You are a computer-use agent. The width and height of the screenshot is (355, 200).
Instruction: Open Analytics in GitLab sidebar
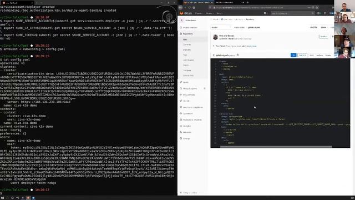[x=185, y=126]
